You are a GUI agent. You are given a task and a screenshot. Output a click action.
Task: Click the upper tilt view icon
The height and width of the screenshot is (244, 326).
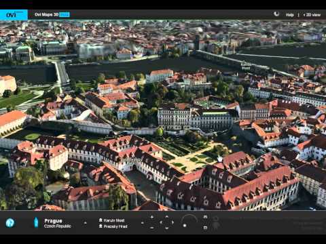(205, 217)
